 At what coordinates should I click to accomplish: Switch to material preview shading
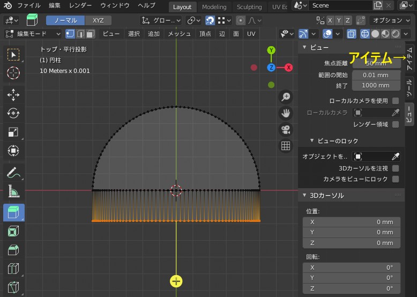tap(385, 34)
